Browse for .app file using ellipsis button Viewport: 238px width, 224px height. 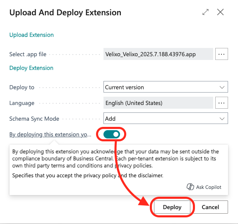click(x=221, y=54)
